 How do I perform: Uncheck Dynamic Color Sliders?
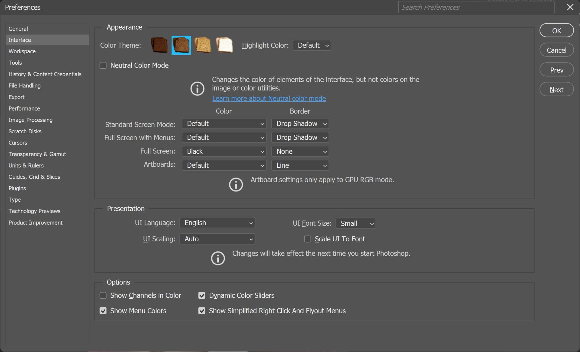(x=202, y=296)
